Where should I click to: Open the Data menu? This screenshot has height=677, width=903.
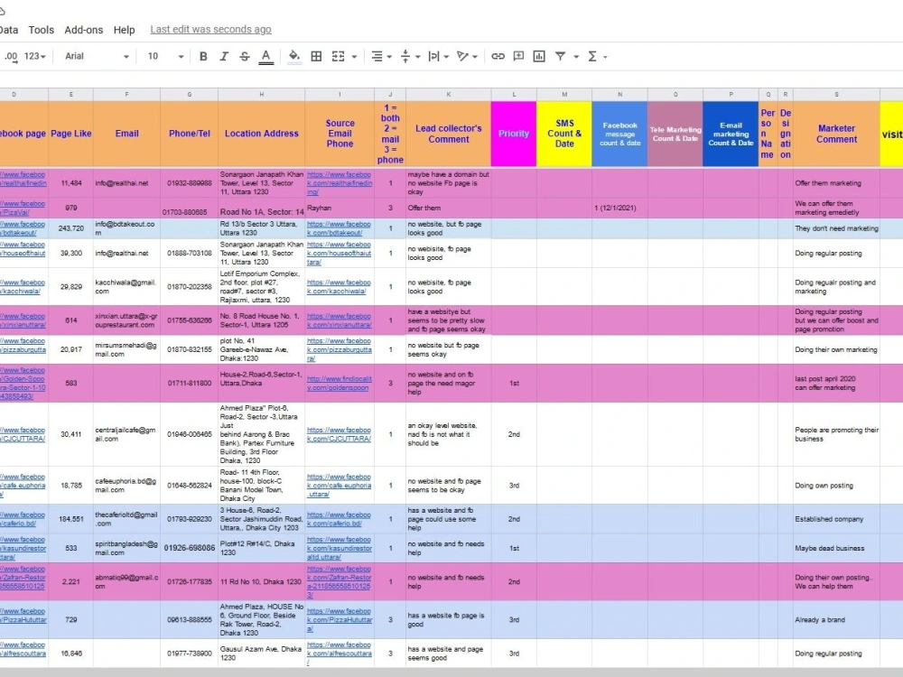(x=9, y=30)
